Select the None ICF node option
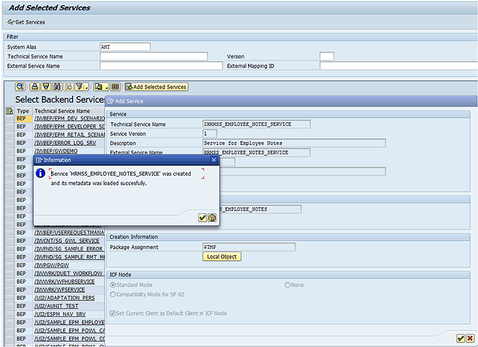 tap(287, 285)
